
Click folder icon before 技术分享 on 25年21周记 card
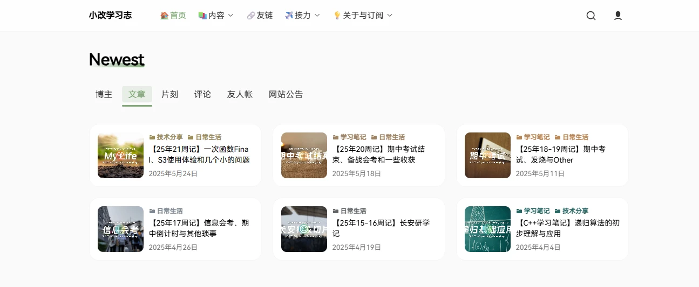[x=152, y=137]
